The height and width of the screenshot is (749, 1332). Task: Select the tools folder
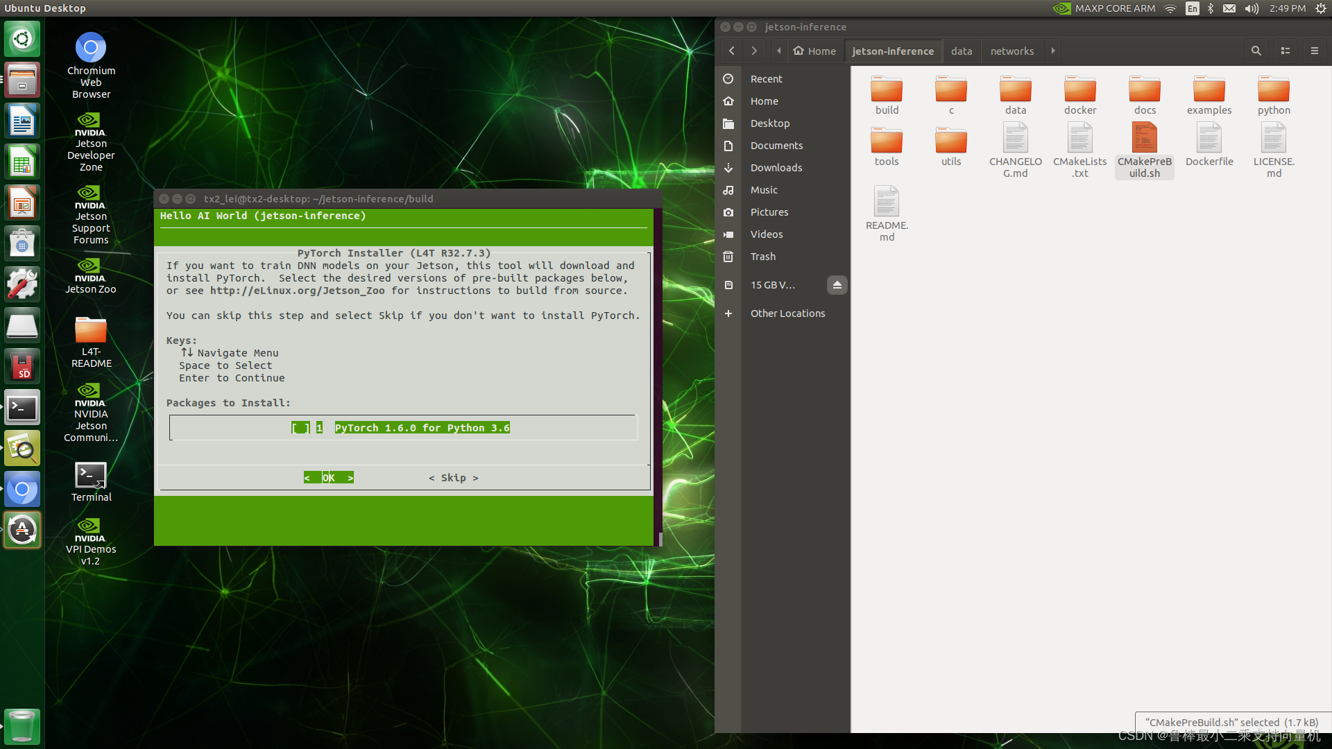pyautogui.click(x=887, y=147)
